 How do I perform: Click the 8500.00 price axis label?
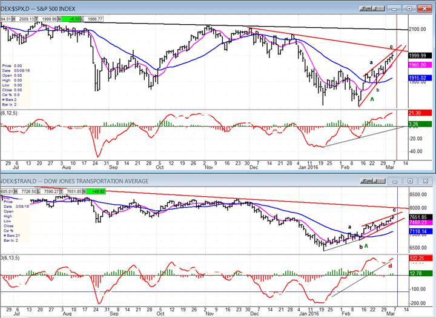[x=418, y=194]
